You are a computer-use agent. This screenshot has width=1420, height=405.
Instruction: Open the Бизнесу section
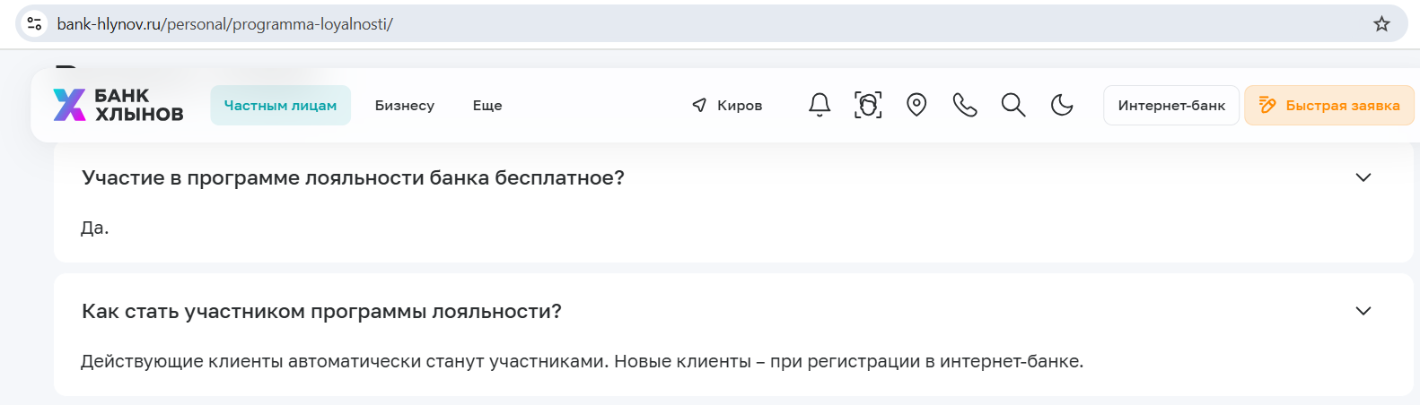click(405, 105)
